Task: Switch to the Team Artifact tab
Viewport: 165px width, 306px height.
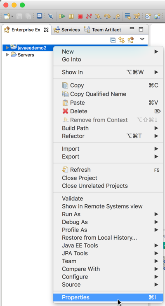Action: pyautogui.click(x=103, y=30)
